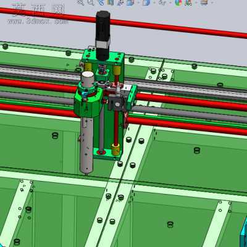Screen dimensions: 247x247
Task: Expand the dropdown arrow beside View Settings
Action: point(212,2)
